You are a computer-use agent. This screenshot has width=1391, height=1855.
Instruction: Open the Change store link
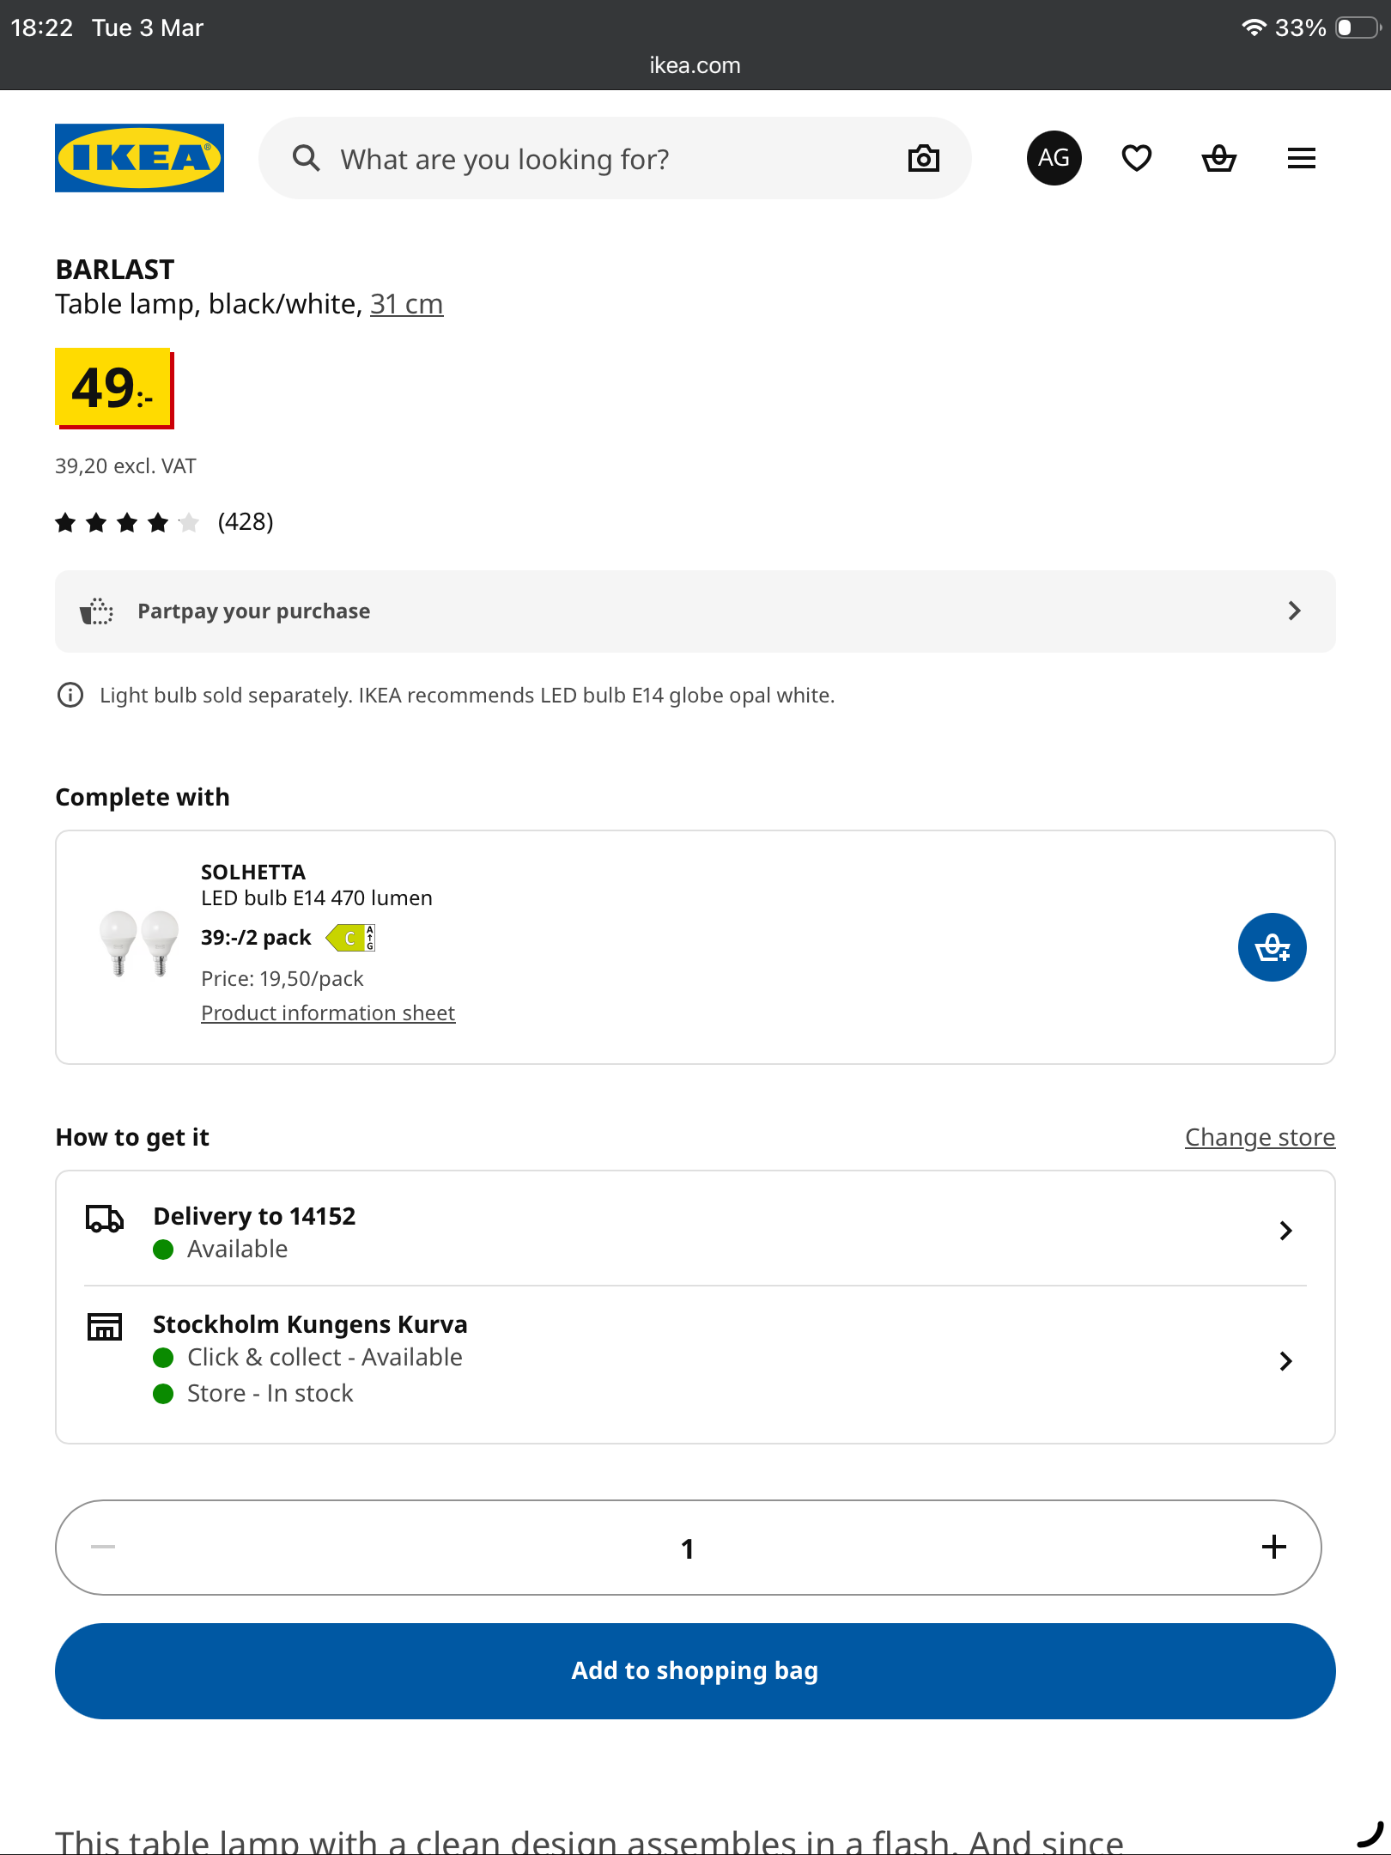[x=1260, y=1137]
